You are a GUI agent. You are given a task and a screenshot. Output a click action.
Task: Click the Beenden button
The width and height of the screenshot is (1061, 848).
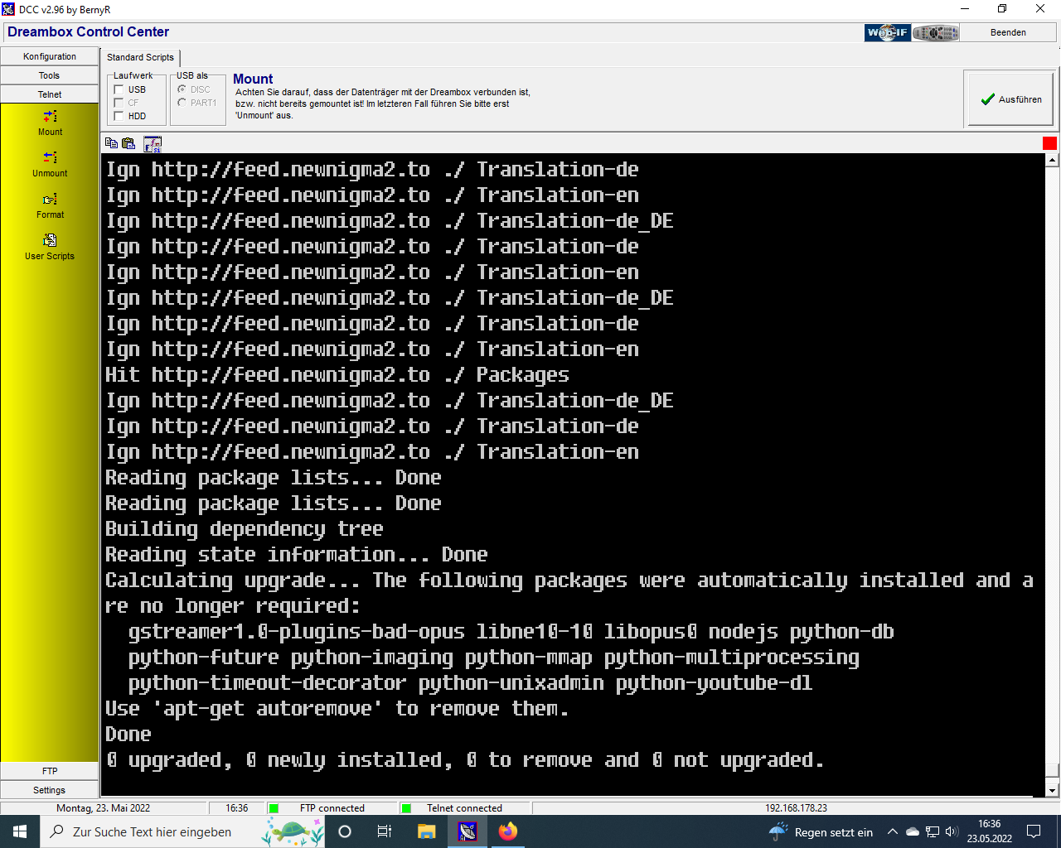pos(1008,32)
